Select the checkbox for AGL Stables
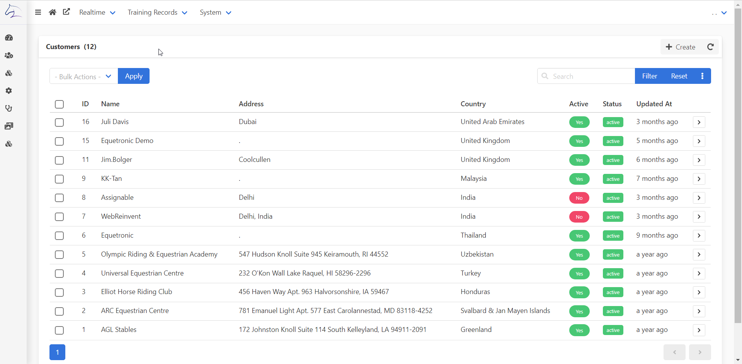Screen dimensions: 742x364 tap(59, 330)
